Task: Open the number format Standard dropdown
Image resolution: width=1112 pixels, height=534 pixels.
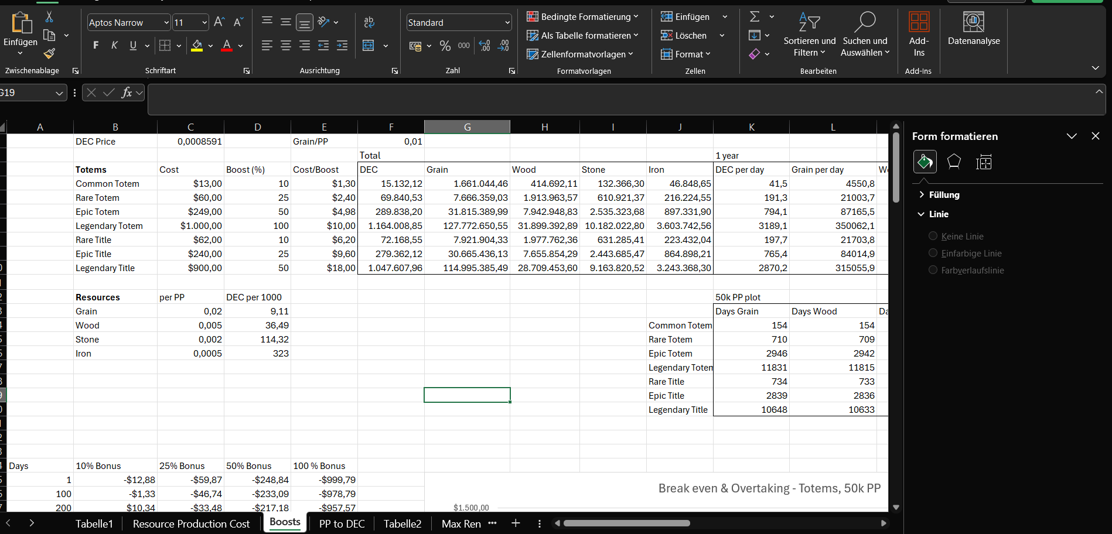Action: (x=507, y=23)
